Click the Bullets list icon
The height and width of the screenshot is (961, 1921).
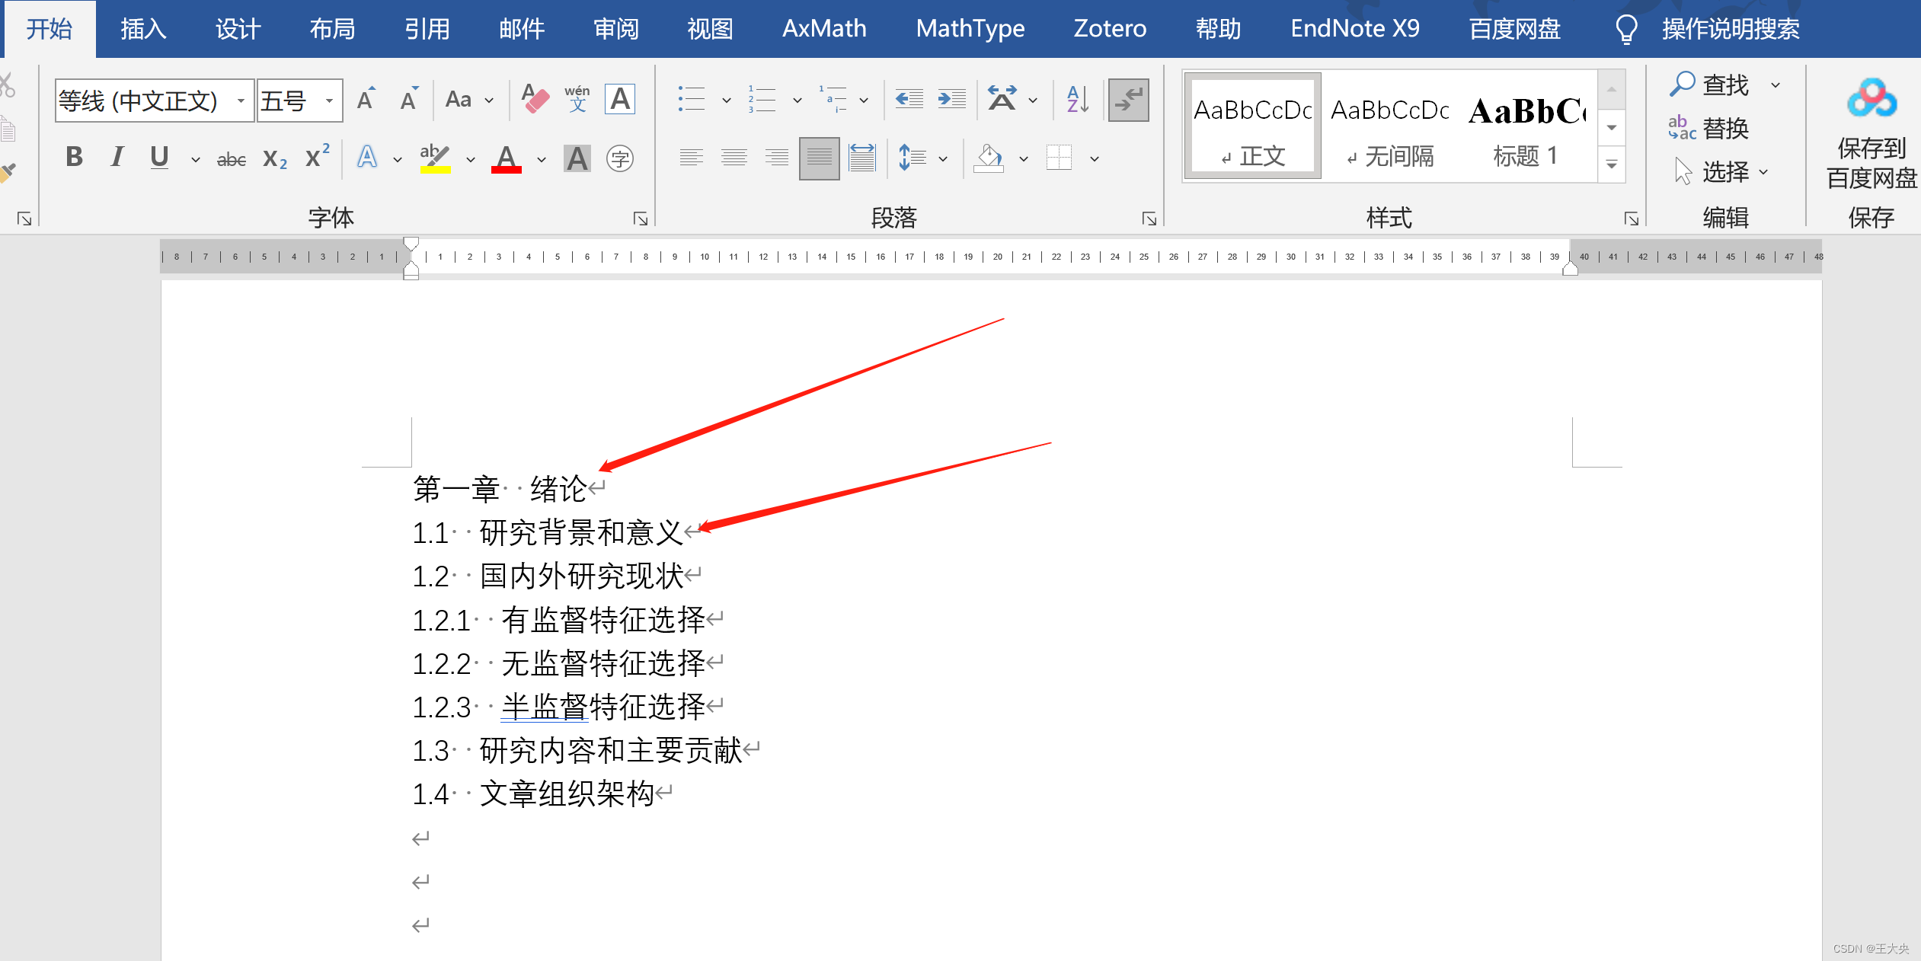(x=692, y=99)
